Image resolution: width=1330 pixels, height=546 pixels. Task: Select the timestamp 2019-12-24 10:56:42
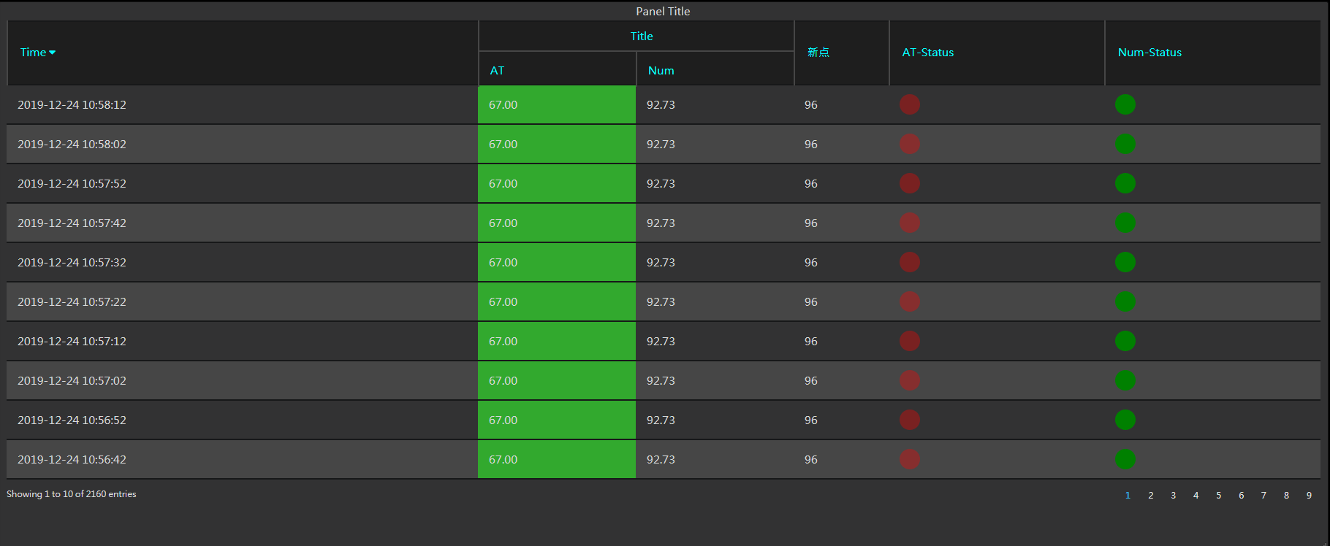(72, 460)
